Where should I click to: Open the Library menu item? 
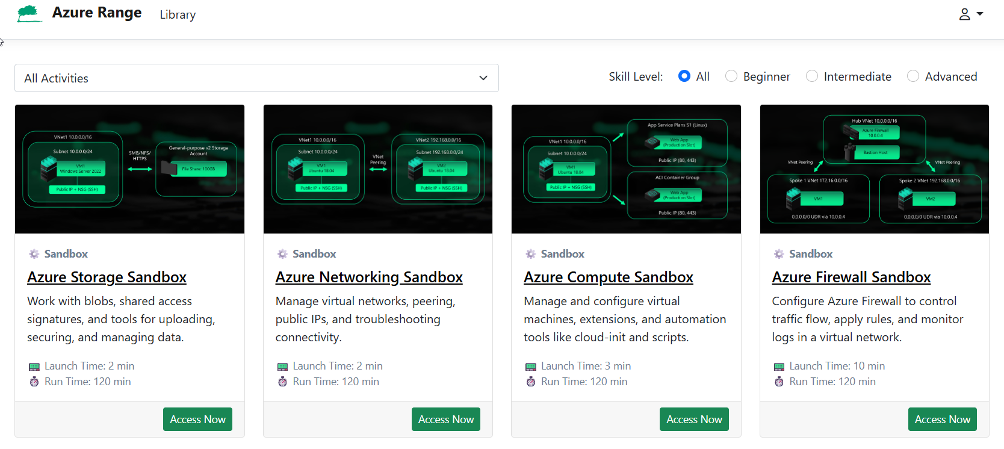pos(178,14)
